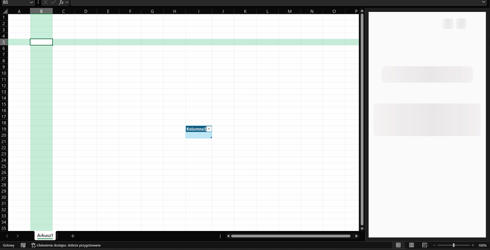
Task: Click the Select All corner triangle
Action: (5, 11)
